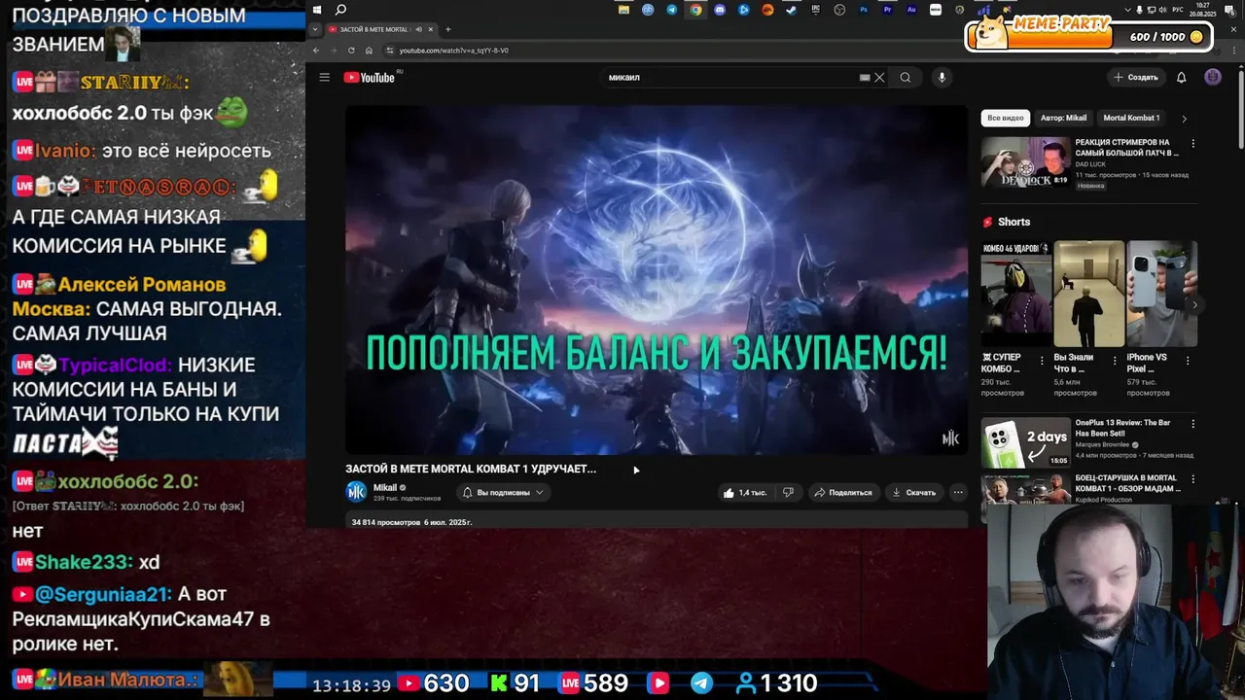
Task: Close the ЗАСТОЙ В МЕТЕ MORTAL tab
Action: click(431, 29)
